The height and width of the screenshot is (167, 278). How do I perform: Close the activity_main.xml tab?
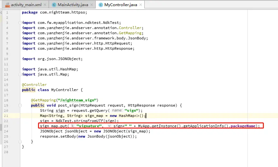[x=45, y=5]
